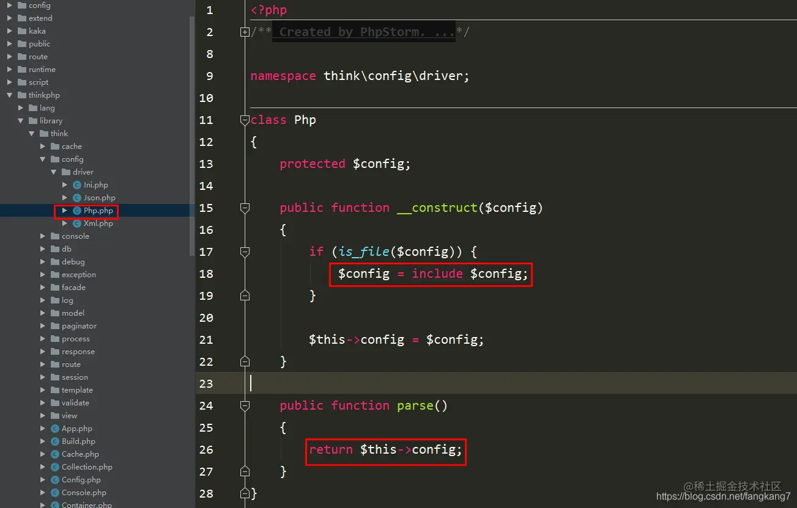Select Xml.php in the project tree
Screen dimensions: 797x508
(98, 223)
